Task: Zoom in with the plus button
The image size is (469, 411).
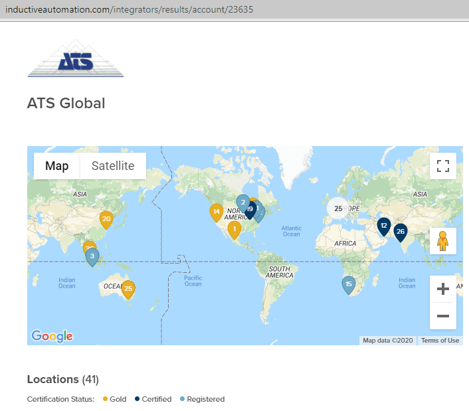Action: [x=443, y=289]
